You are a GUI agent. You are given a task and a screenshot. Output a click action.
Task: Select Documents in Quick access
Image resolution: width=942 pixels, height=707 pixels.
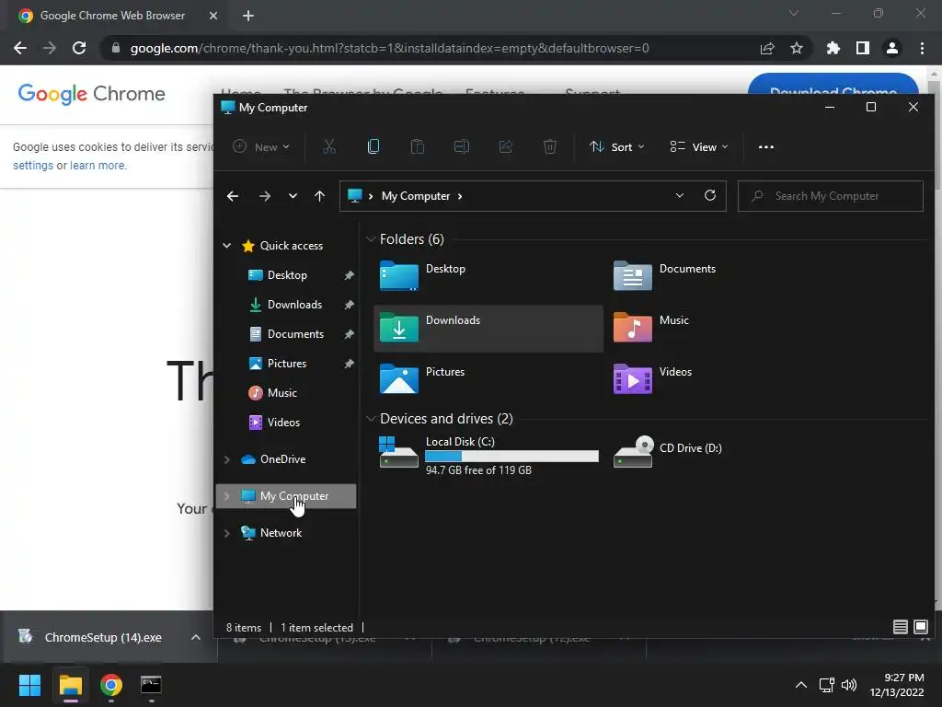pyautogui.click(x=295, y=333)
